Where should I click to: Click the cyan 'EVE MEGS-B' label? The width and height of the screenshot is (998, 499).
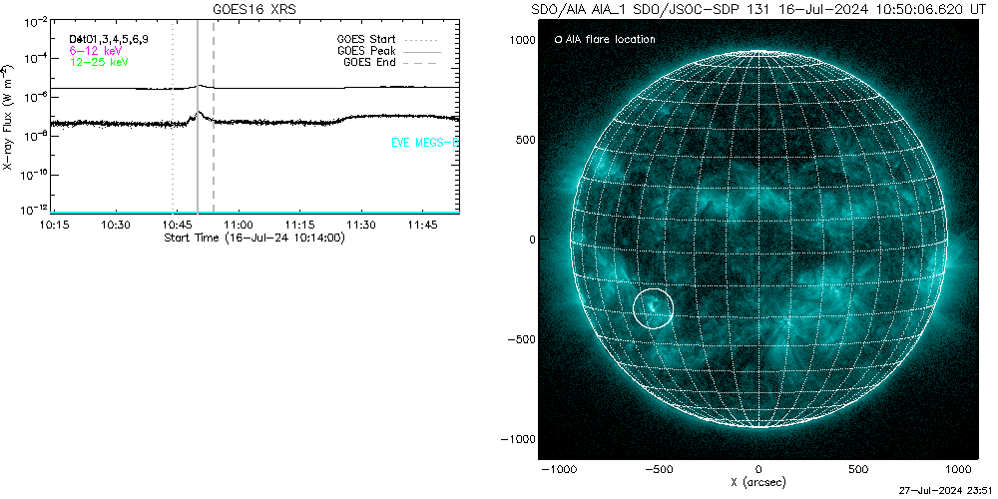coord(424,143)
